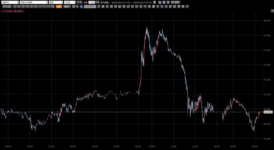Select the text annotation 'A' tool

[149, 6]
